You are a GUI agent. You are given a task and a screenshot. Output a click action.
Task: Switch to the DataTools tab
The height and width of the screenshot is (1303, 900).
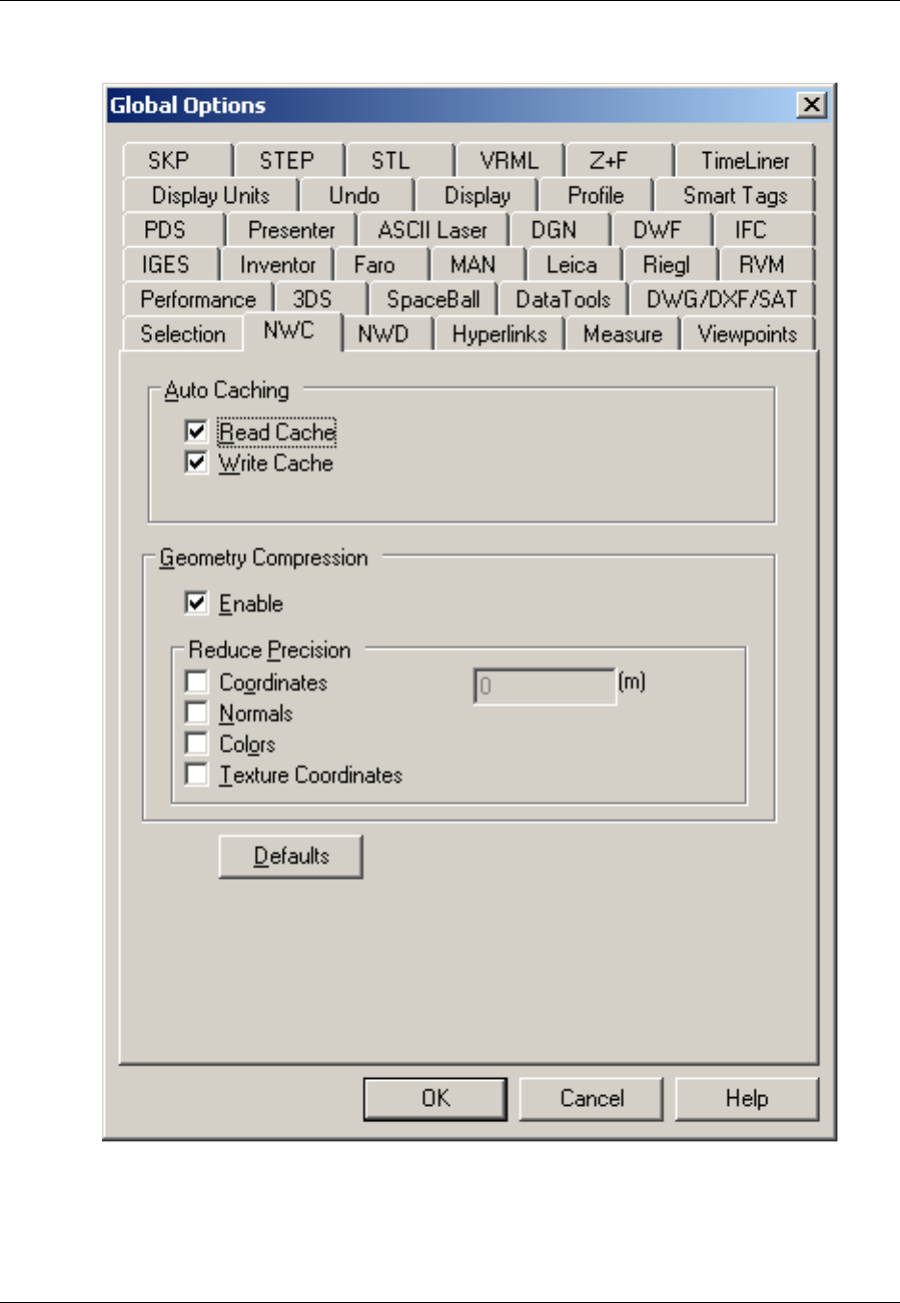click(x=562, y=299)
